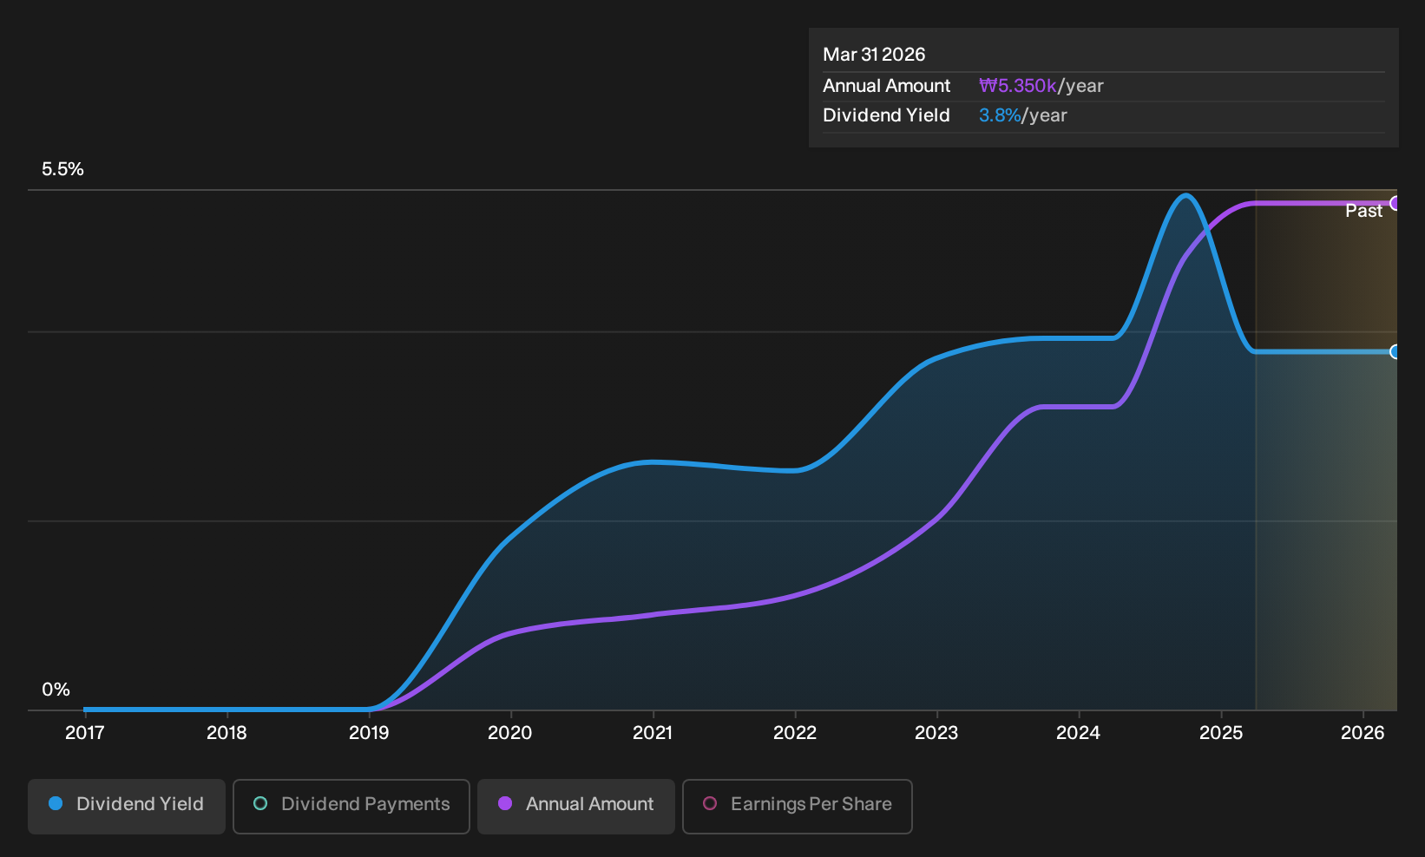Click the 3.8%/year dividend yield value
This screenshot has width=1425, height=857.
[1023, 115]
